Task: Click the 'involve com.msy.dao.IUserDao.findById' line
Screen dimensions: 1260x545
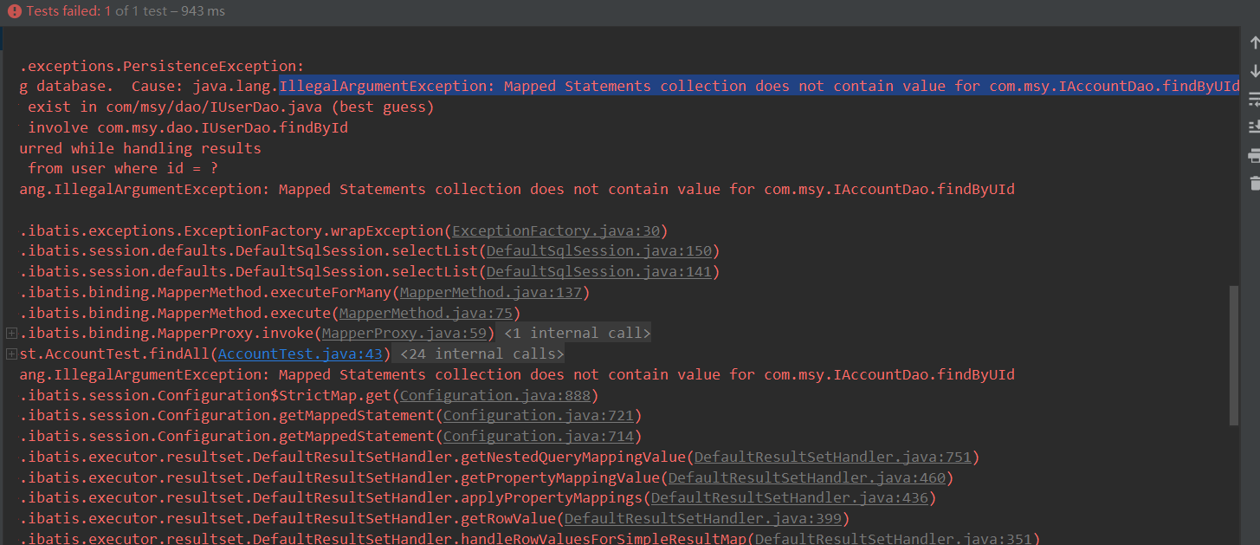Action: point(188,127)
